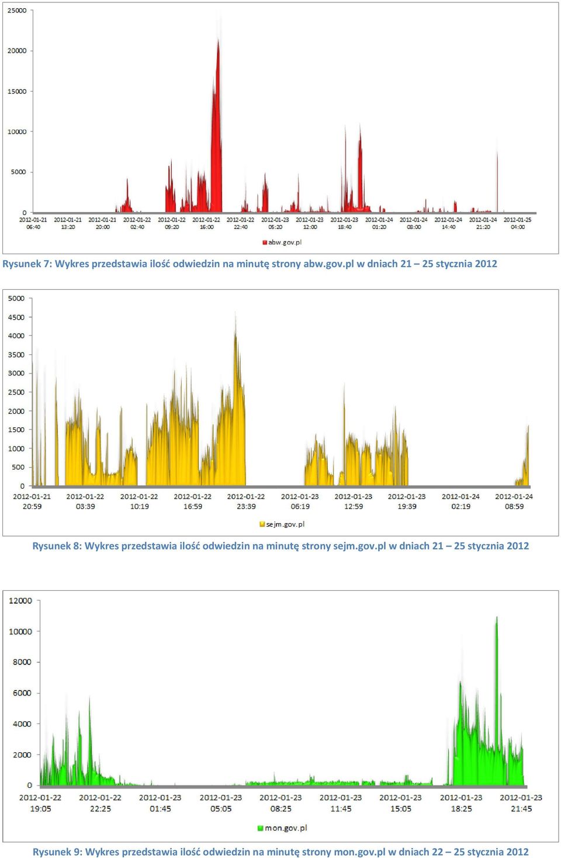561x858 pixels.
Task: Click the 2012-01-22 23:39 x-axis label
Action: coord(246,501)
